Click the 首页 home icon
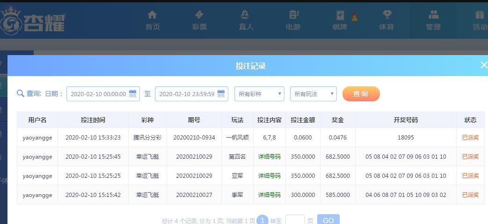This screenshot has height=224, width=488. (152, 15)
